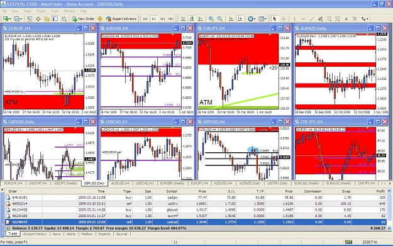Click terminal scrollbar up arrow

[389, 191]
